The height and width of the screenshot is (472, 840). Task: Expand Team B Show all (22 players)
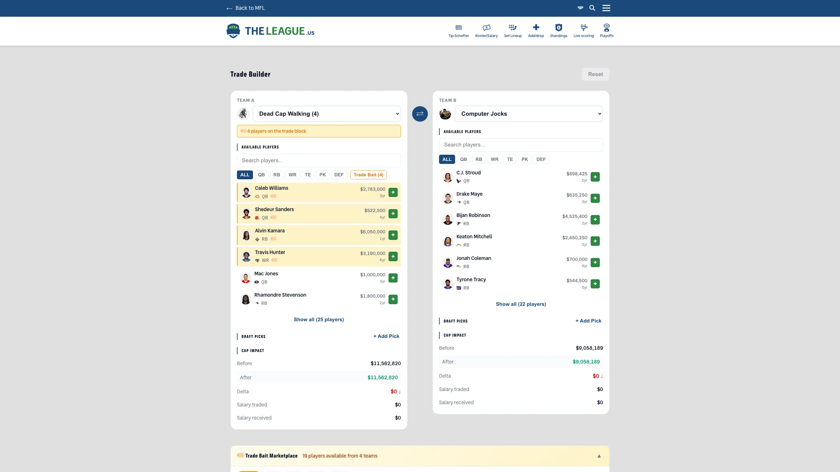tap(521, 304)
